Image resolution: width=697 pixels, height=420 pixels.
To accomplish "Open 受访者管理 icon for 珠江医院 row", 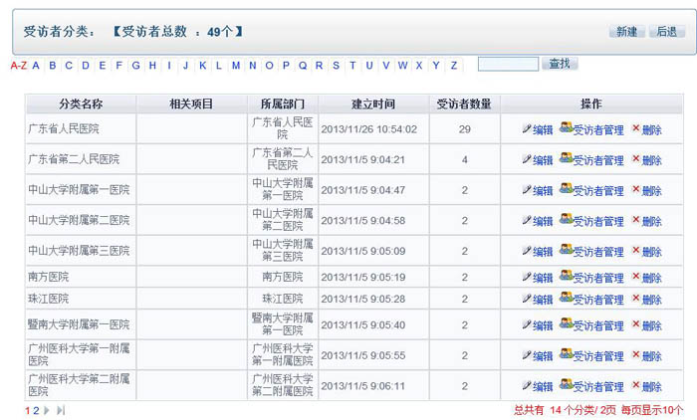I will click(x=566, y=298).
